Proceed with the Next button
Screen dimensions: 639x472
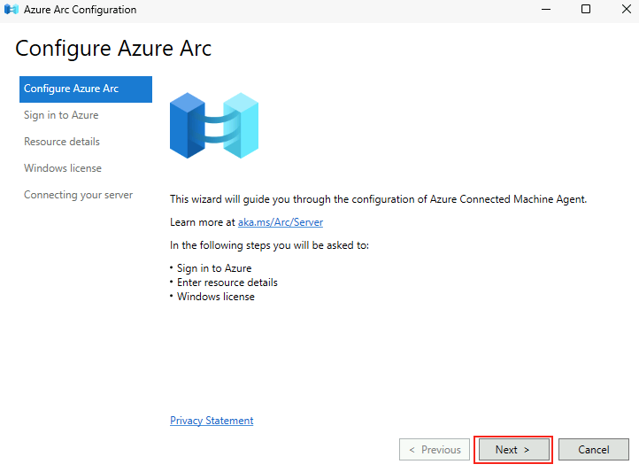(x=513, y=450)
